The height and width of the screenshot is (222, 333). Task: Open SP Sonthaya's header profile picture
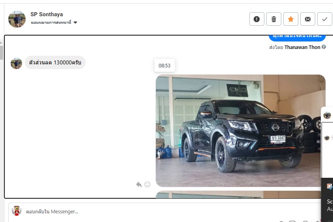[17, 19]
